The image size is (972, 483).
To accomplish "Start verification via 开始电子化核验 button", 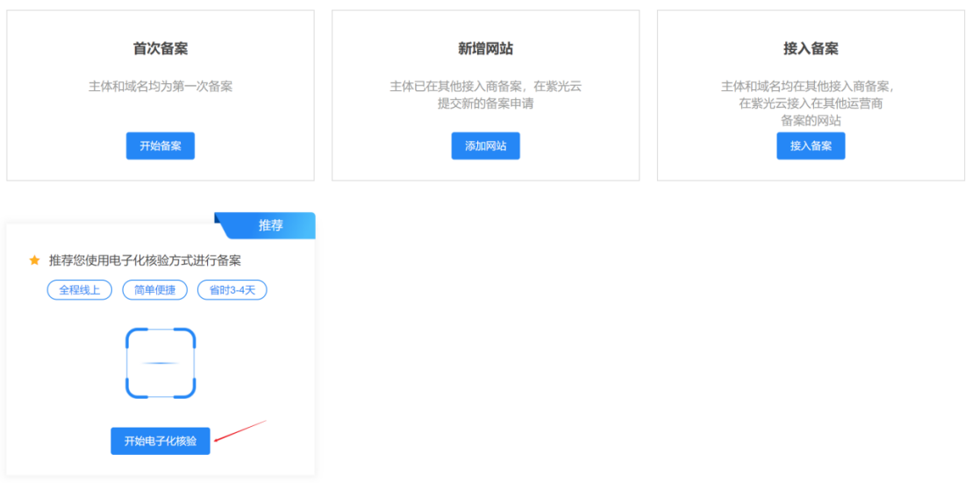I will 161,441.
